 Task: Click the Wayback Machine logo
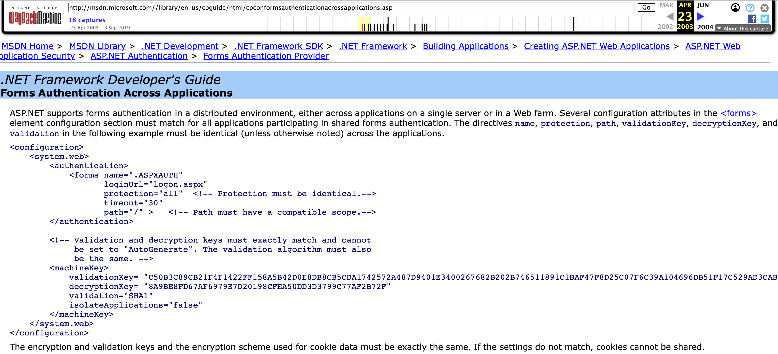[35, 16]
